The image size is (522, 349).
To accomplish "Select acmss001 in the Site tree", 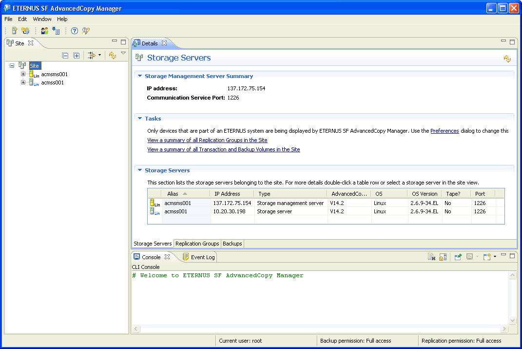I will 52,82.
